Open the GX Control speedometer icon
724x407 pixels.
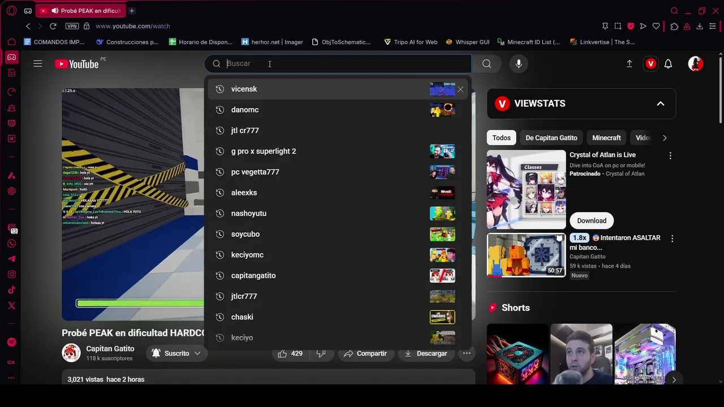(x=11, y=92)
